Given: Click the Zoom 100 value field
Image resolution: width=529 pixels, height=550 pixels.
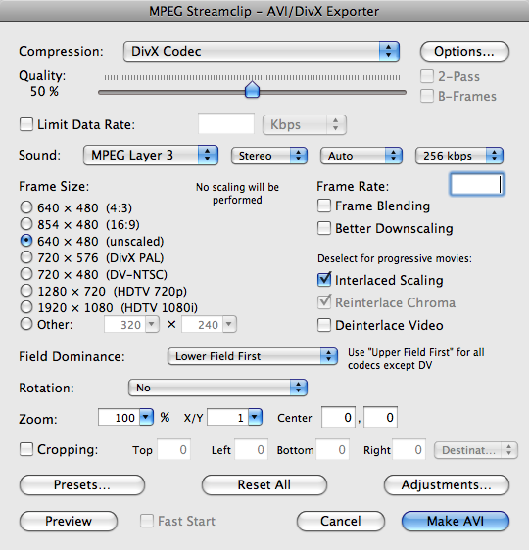Looking at the screenshot, I should click(119, 417).
